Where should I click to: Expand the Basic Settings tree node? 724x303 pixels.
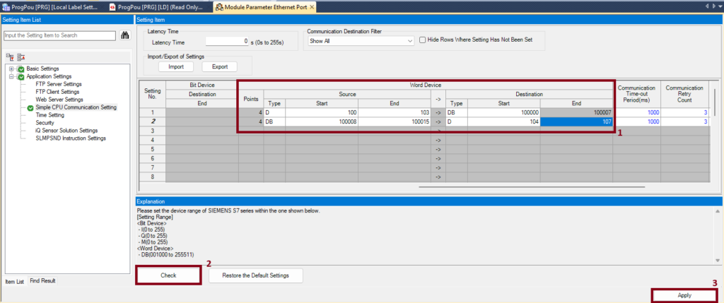click(11, 69)
